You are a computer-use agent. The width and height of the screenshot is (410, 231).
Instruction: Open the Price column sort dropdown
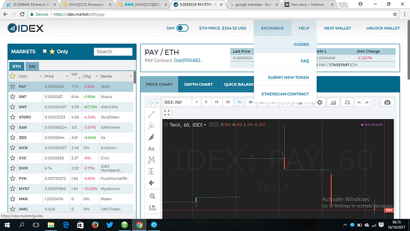(67, 76)
